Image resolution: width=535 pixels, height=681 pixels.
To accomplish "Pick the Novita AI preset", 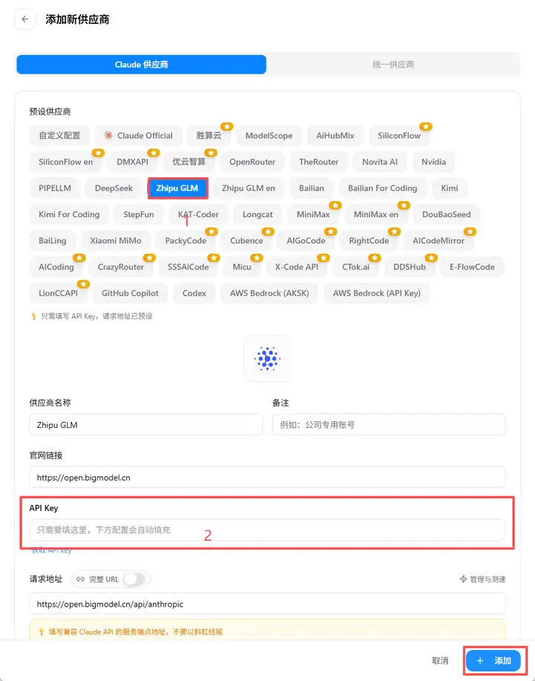I will click(x=380, y=162).
